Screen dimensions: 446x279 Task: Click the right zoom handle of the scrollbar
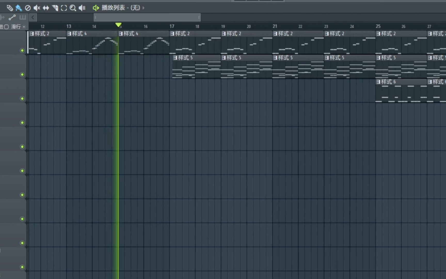(199, 18)
